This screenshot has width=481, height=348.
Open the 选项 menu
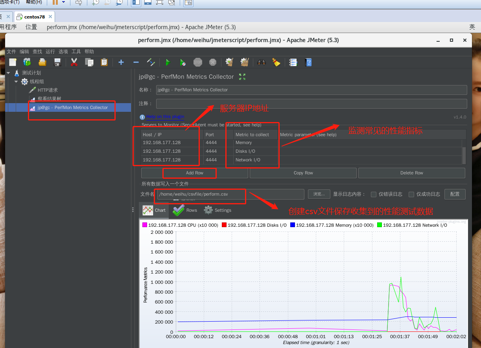coord(63,52)
